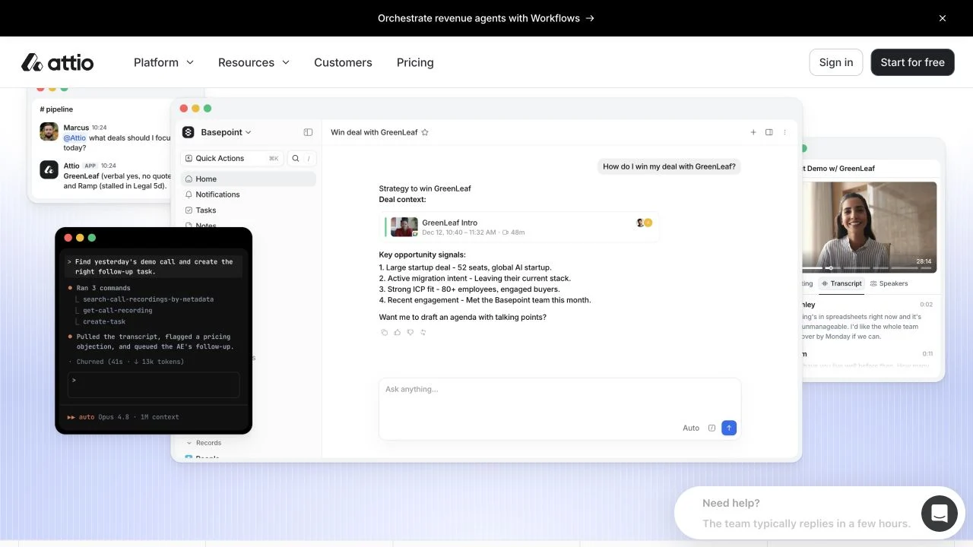The width and height of the screenshot is (973, 547).
Task: Click the search icon button in sidebar
Action: pos(296,158)
